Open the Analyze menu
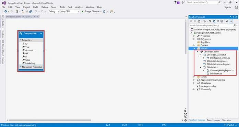The image size is (239, 127). coord(79,7)
